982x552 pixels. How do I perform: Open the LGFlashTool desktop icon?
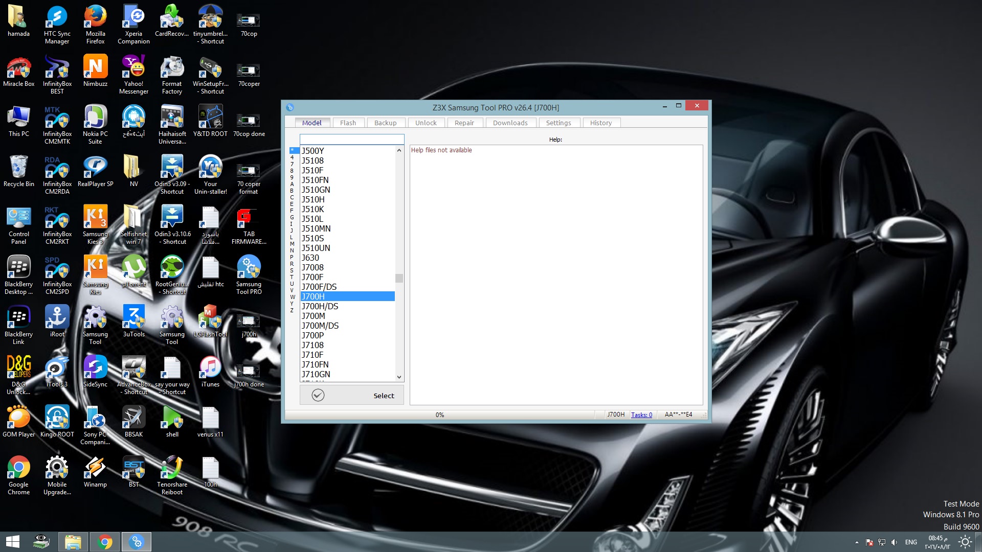coord(210,321)
